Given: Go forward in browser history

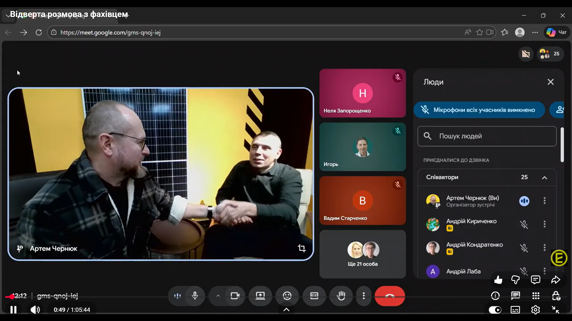Looking at the screenshot, I should (x=24, y=32).
